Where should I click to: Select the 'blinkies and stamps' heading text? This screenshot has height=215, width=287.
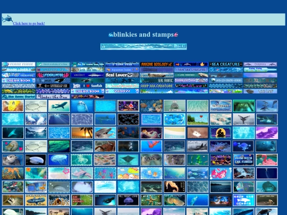pos(143,35)
